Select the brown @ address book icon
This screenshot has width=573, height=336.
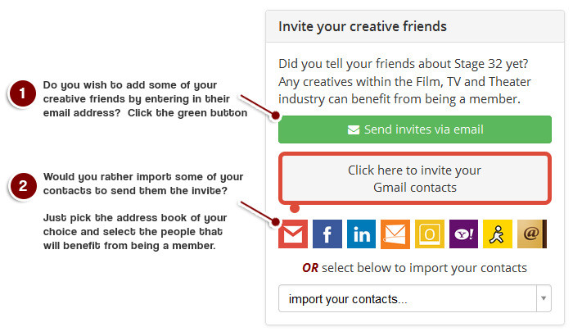click(x=532, y=234)
